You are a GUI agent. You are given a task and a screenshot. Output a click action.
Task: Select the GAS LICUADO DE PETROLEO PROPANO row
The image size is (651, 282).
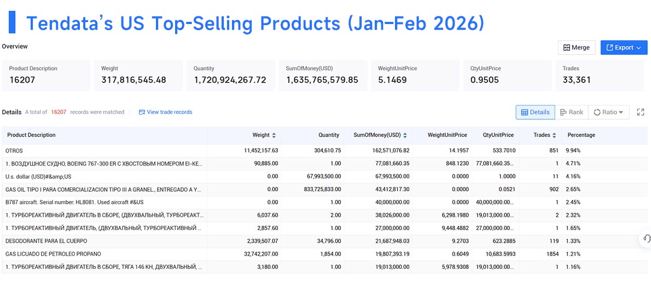324,254
